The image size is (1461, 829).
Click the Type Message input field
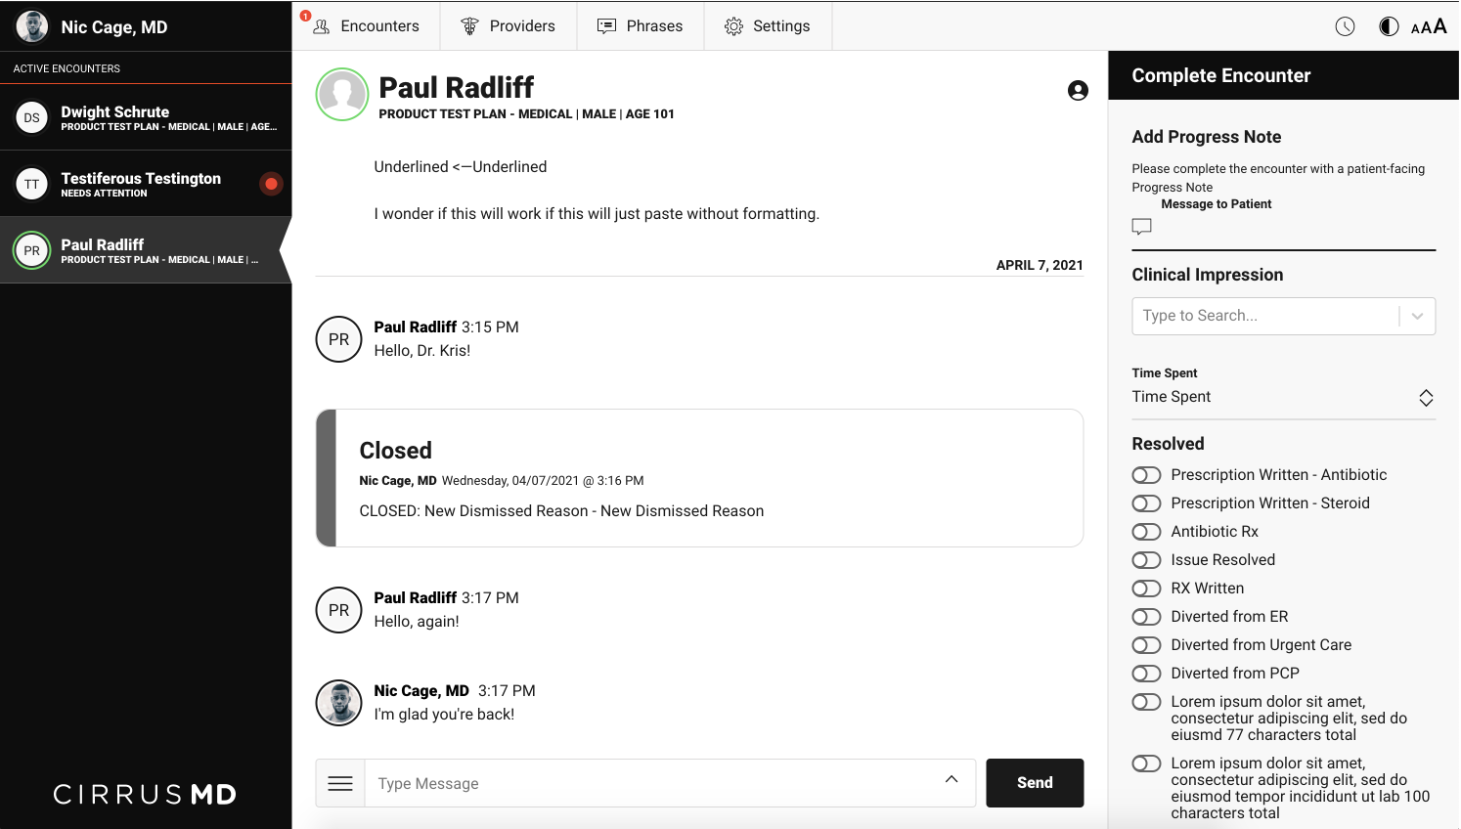click(x=650, y=783)
